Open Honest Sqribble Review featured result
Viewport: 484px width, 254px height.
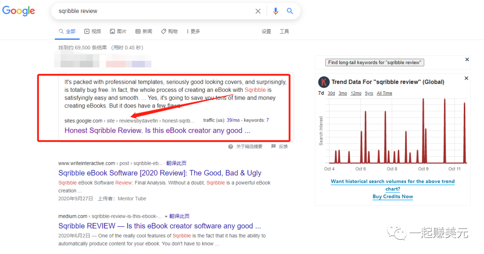(157, 130)
